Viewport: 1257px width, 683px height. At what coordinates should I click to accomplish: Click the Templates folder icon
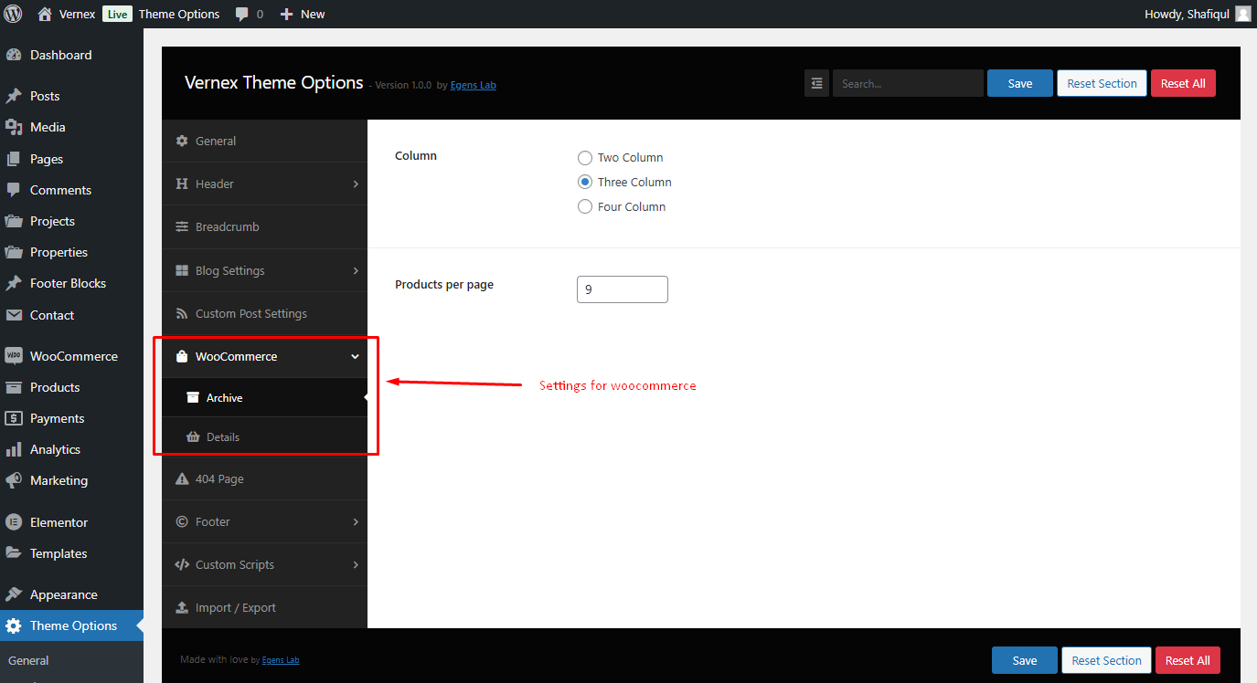click(14, 553)
